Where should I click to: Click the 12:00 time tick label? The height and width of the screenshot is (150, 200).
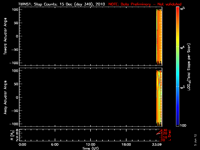click(x=90, y=144)
